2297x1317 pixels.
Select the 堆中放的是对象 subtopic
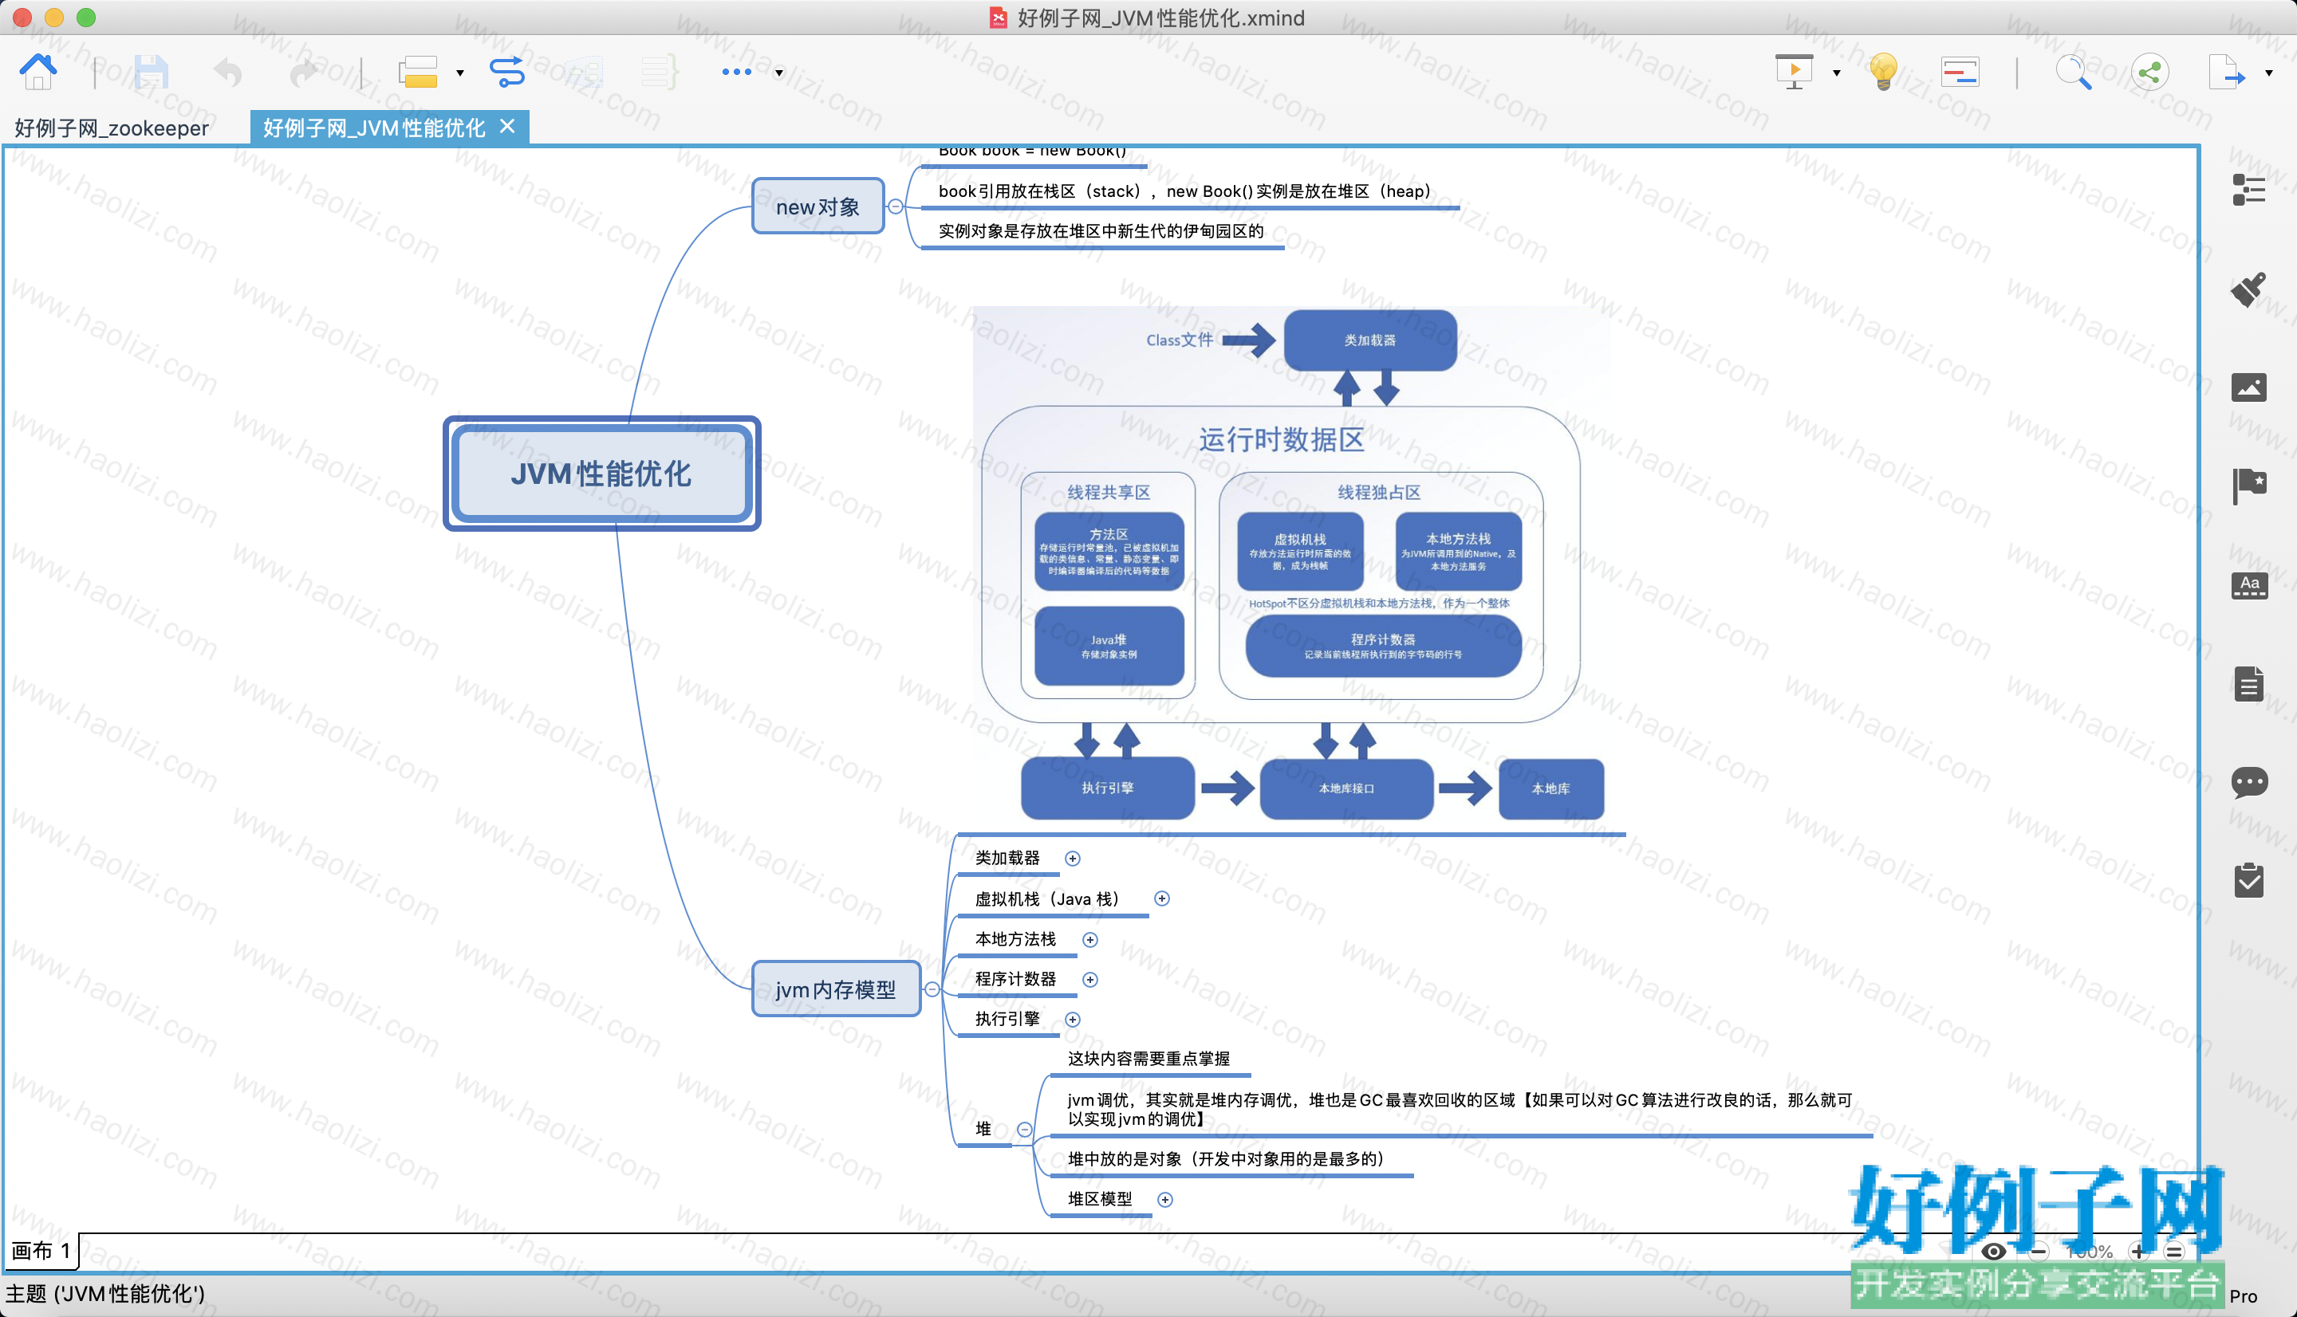(1228, 1158)
